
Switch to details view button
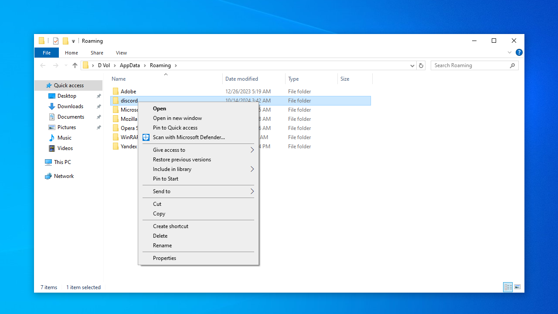[508, 287]
